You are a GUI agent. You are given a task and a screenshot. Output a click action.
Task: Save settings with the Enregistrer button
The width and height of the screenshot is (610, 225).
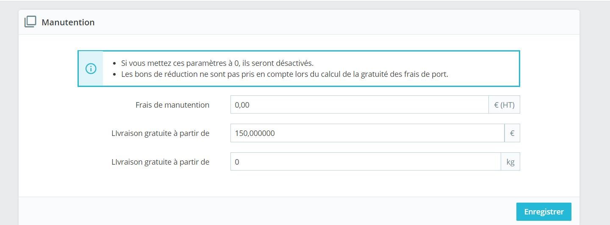coord(544,212)
